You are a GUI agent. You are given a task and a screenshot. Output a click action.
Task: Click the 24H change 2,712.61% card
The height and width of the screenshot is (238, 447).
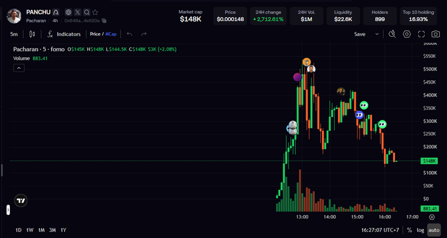coord(268,16)
